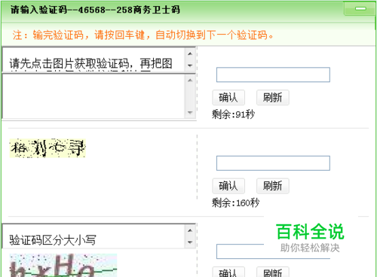Click the bottom 确认 button, partially visible
Screen dimensions: 377x277
(228, 272)
